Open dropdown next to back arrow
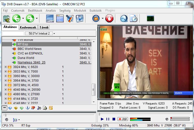194x130 pixels. click(x=23, y=18)
